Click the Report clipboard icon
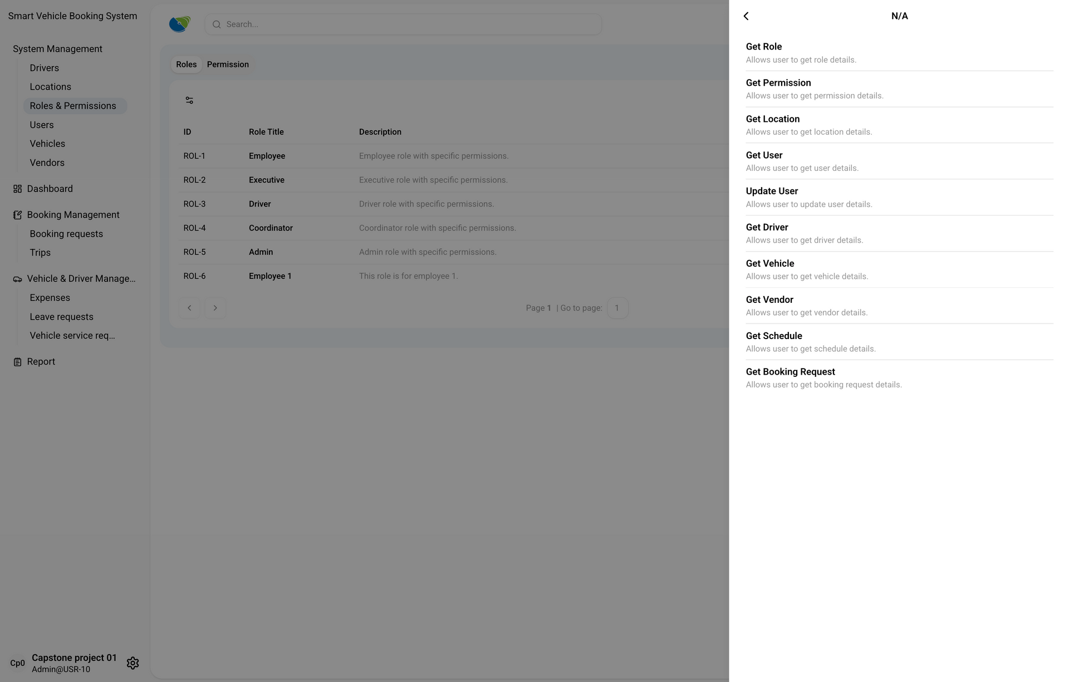Screen dimensions: 1069x682 click(17, 362)
